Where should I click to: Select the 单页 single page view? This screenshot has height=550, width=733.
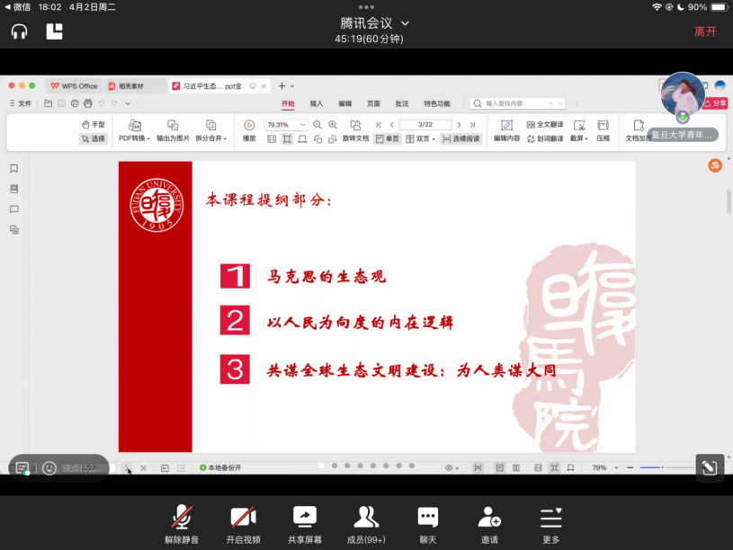tap(388, 139)
